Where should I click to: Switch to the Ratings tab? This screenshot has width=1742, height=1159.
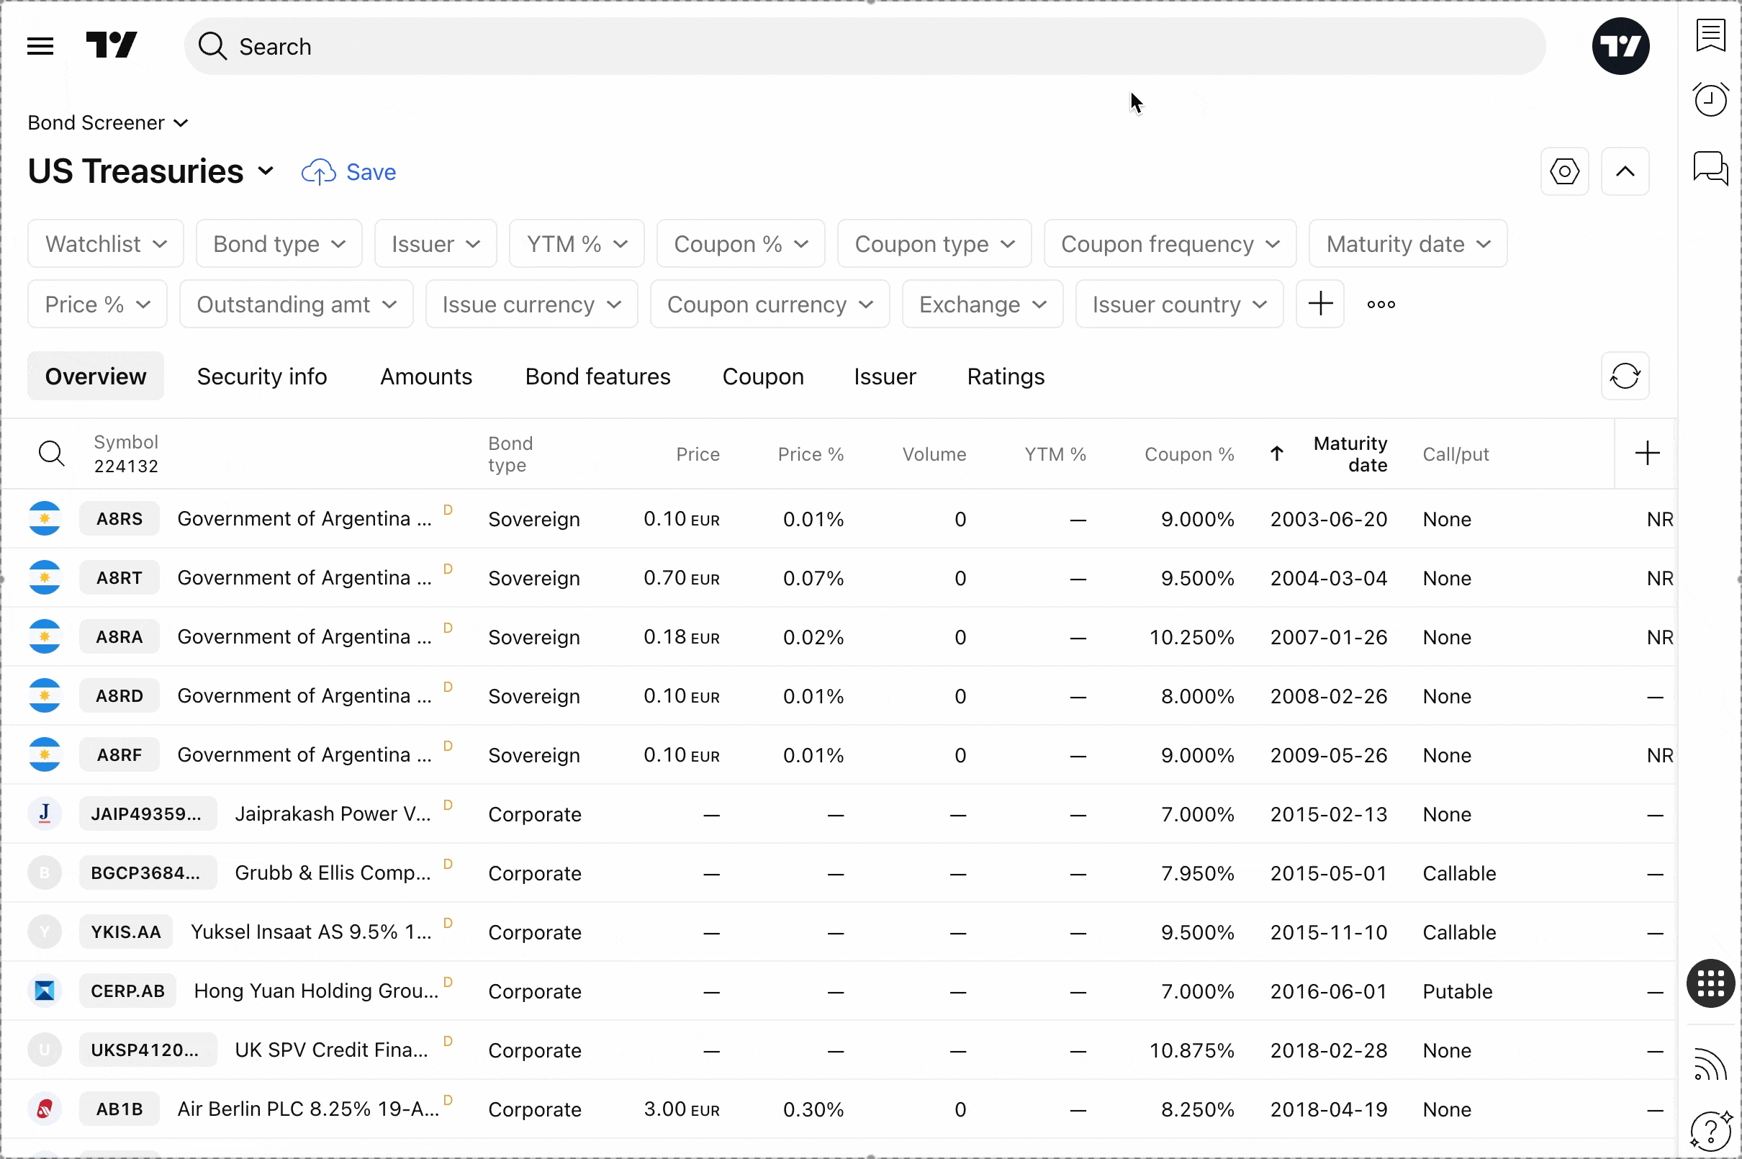[1005, 376]
